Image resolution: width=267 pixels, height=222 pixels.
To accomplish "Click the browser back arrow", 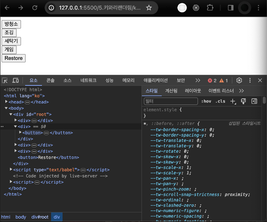I will [x=7, y=8].
